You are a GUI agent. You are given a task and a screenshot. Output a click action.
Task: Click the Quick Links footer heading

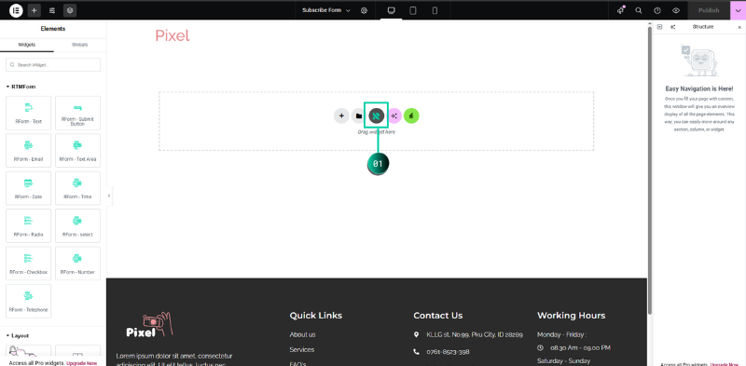pos(316,316)
